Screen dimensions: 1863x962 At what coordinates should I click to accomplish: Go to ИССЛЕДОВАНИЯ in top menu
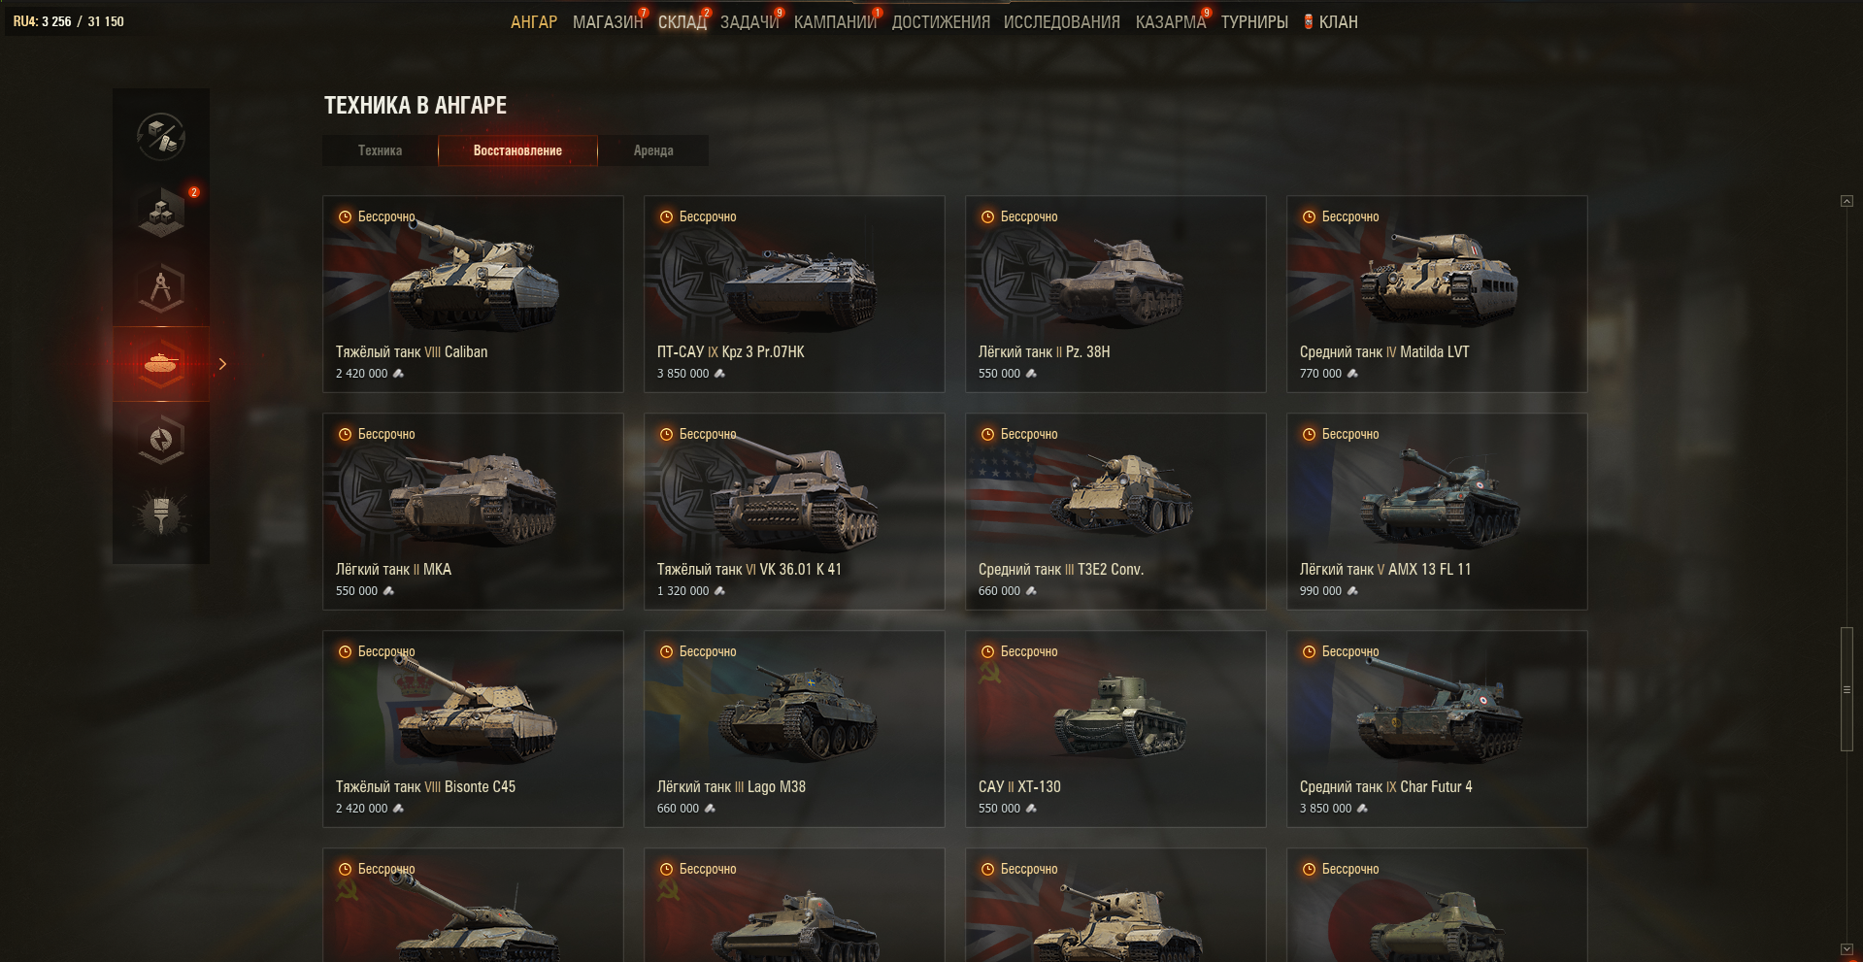coord(1062,21)
